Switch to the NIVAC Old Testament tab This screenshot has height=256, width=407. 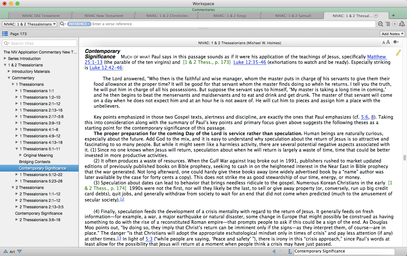pos(41,15)
